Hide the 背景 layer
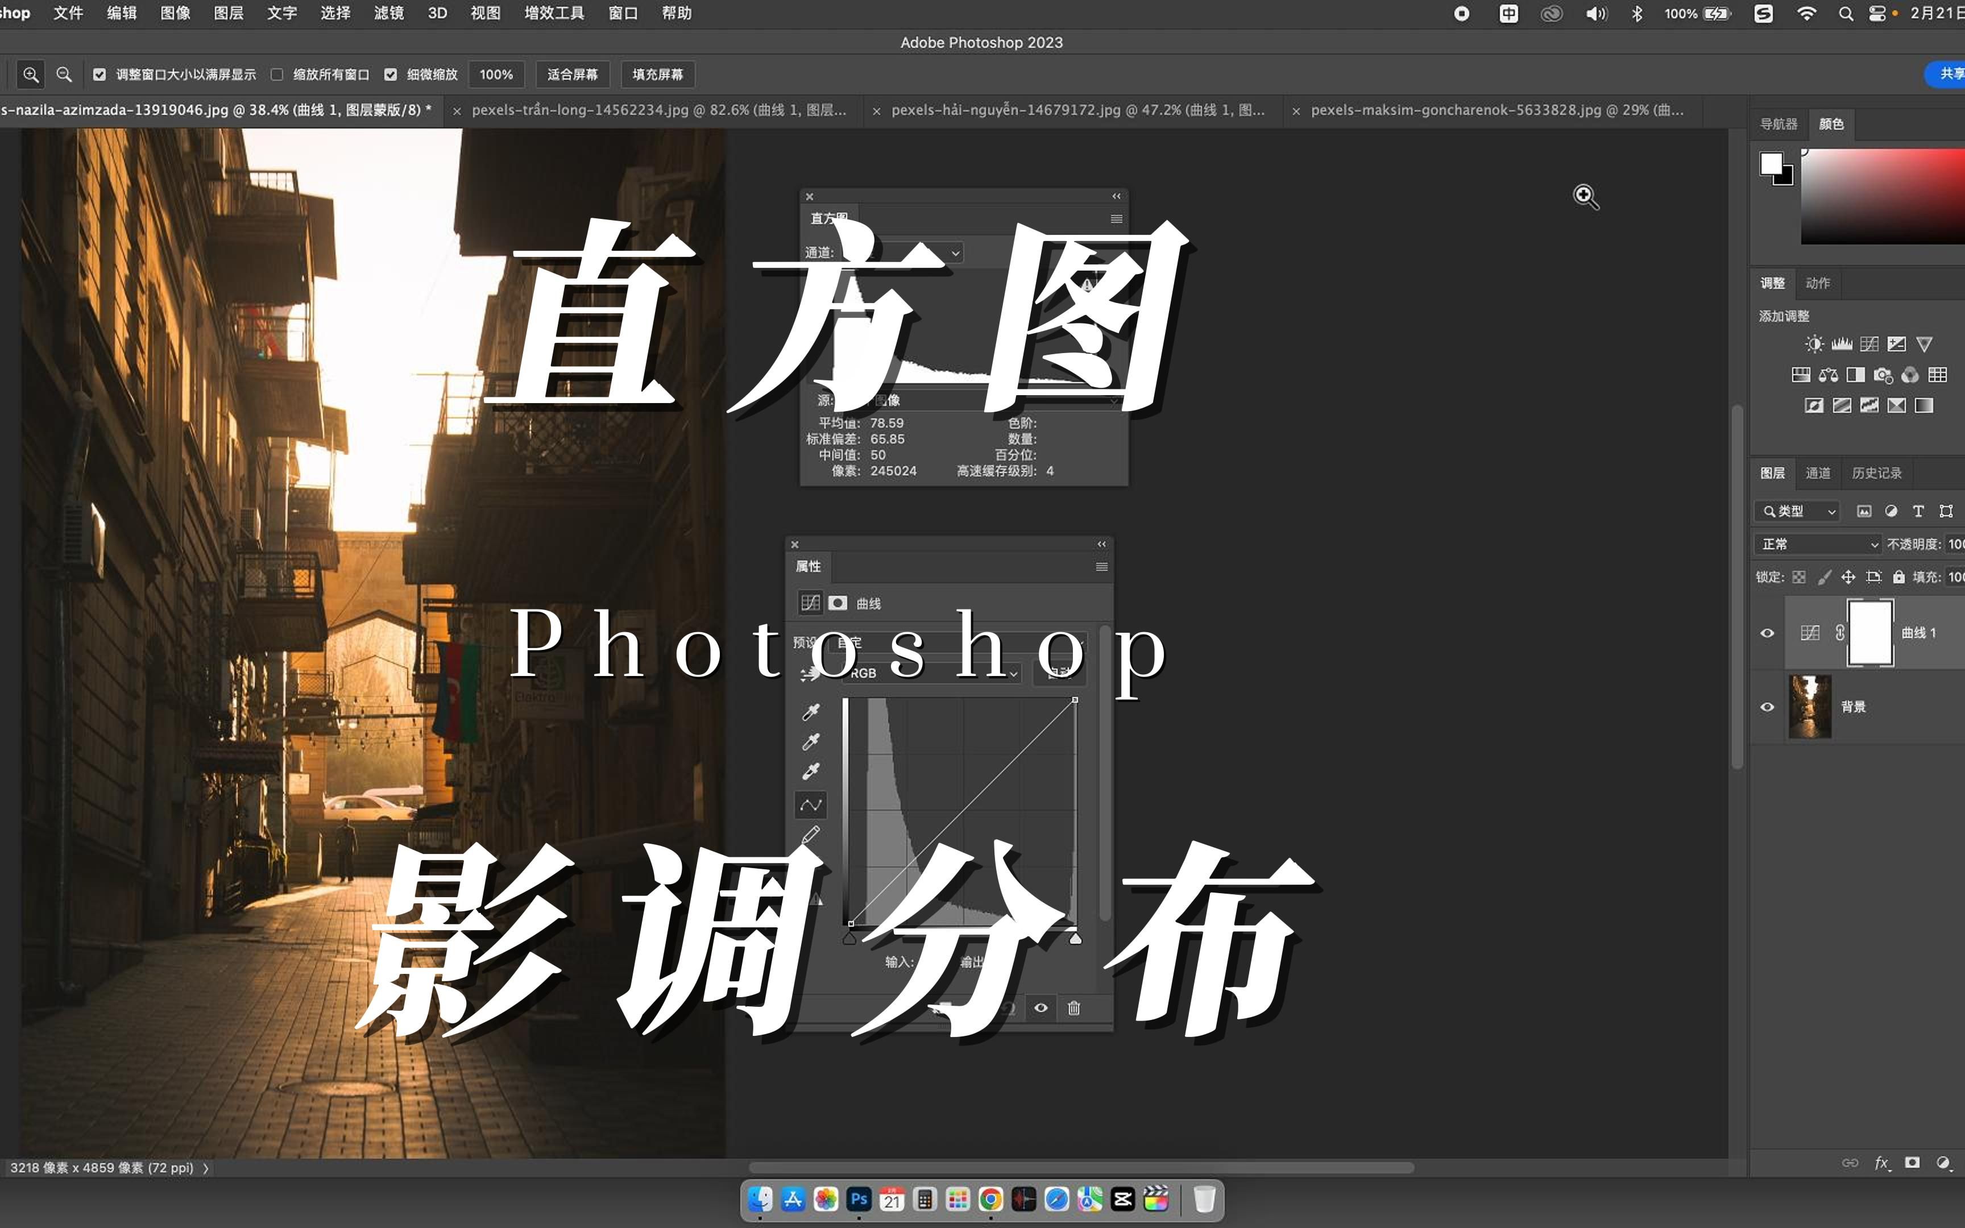1965x1228 pixels. (x=1768, y=707)
